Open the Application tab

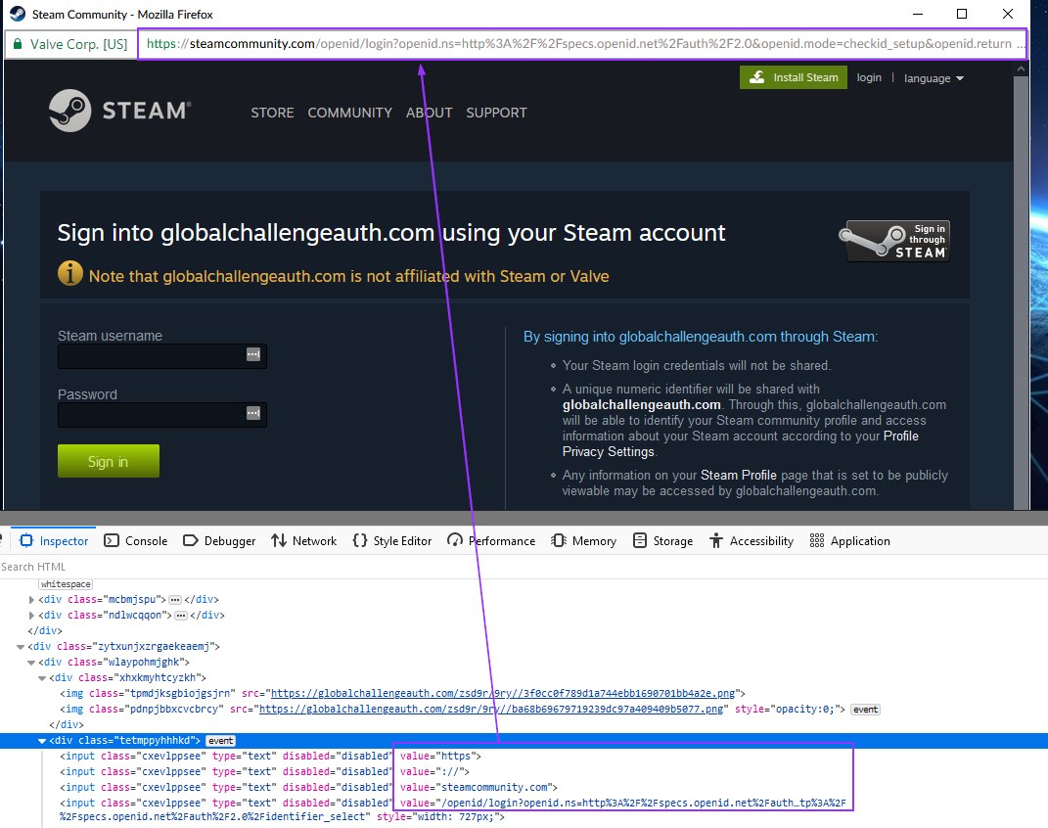[849, 540]
